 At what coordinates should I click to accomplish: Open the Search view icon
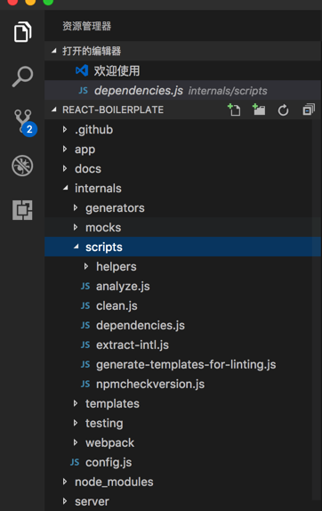click(x=22, y=77)
